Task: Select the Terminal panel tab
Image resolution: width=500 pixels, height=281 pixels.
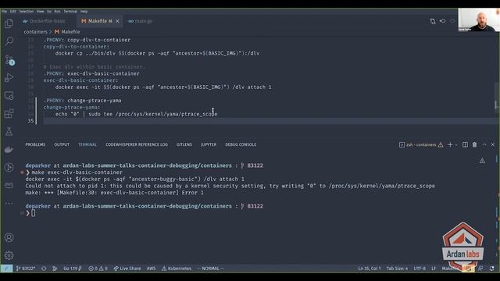Action: 87,144
